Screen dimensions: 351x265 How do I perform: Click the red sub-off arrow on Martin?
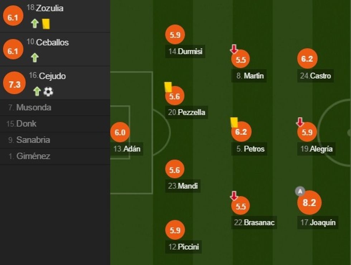[x=234, y=49]
